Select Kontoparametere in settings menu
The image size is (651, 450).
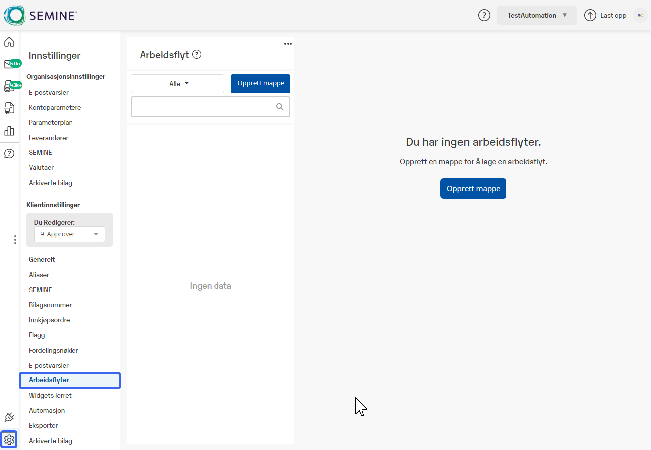(x=55, y=107)
